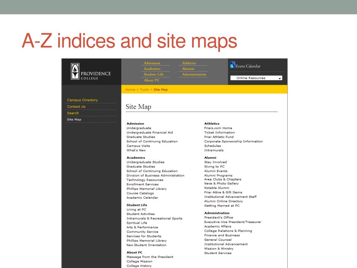The height and width of the screenshot is (268, 357).
Task: Open Student Activities link
Action: pyautogui.click(x=140, y=214)
